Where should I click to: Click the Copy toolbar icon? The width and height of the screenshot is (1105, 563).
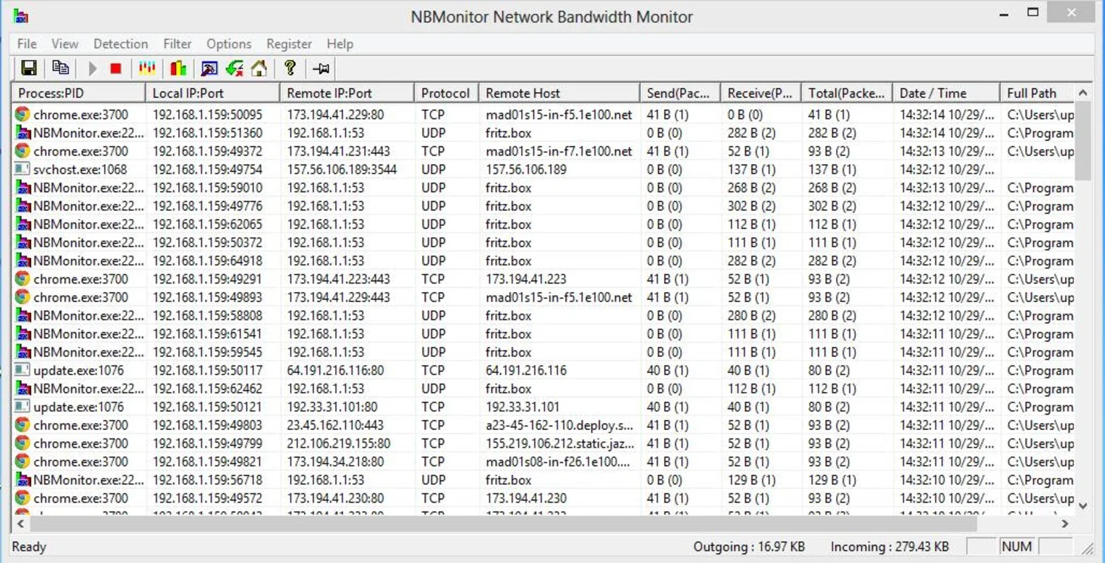[61, 68]
